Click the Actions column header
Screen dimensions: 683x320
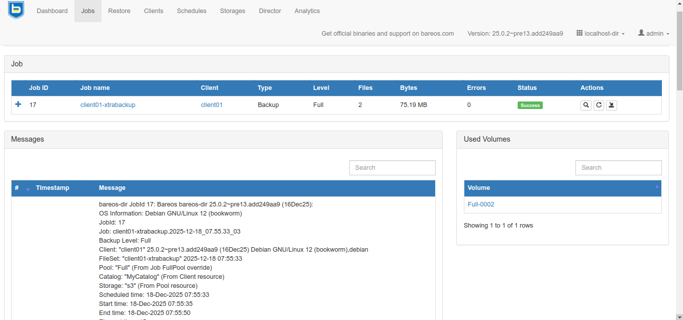592,88
